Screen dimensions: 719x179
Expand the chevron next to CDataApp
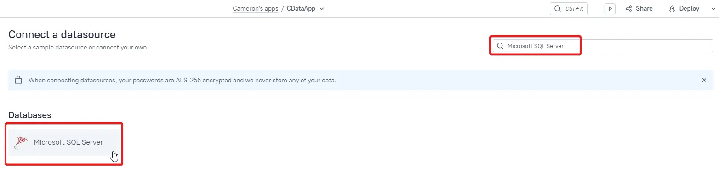pyautogui.click(x=322, y=9)
